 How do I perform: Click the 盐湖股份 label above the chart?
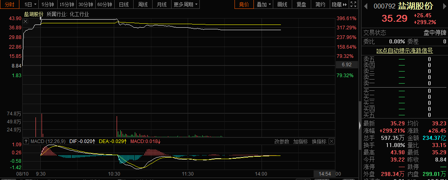pos(34,14)
